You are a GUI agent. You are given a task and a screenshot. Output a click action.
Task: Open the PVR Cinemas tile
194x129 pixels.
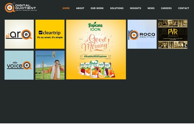173,34
